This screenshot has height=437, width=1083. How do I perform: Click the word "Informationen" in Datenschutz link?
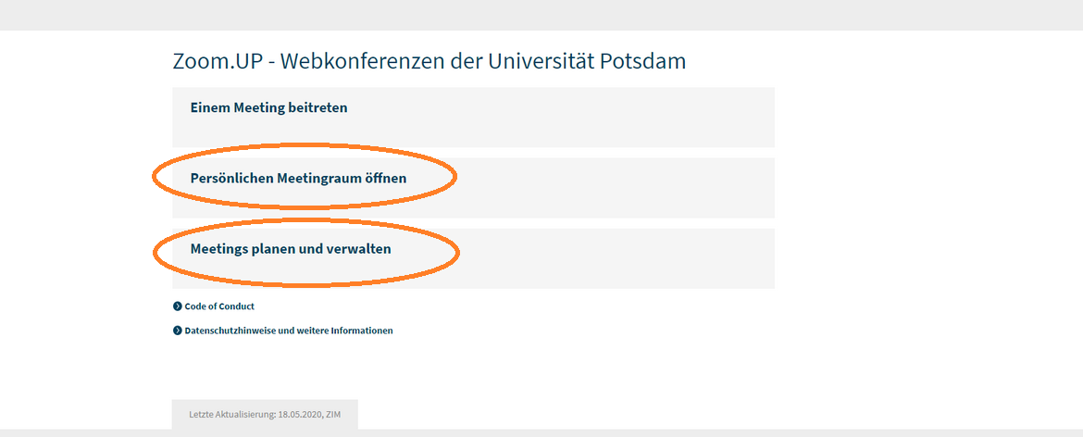(x=362, y=331)
